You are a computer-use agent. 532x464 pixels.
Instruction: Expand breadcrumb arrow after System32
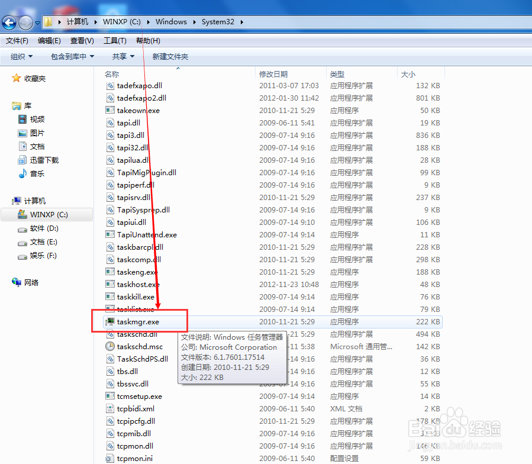point(242,22)
